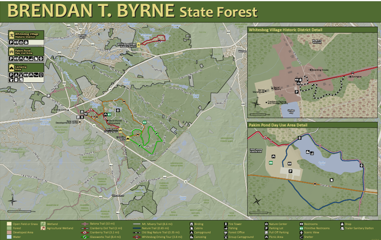Click the Nature Center legend icon
This screenshot has height=240, width=381.
coord(266,223)
